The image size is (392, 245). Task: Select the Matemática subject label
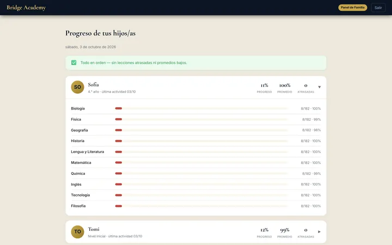click(x=81, y=162)
